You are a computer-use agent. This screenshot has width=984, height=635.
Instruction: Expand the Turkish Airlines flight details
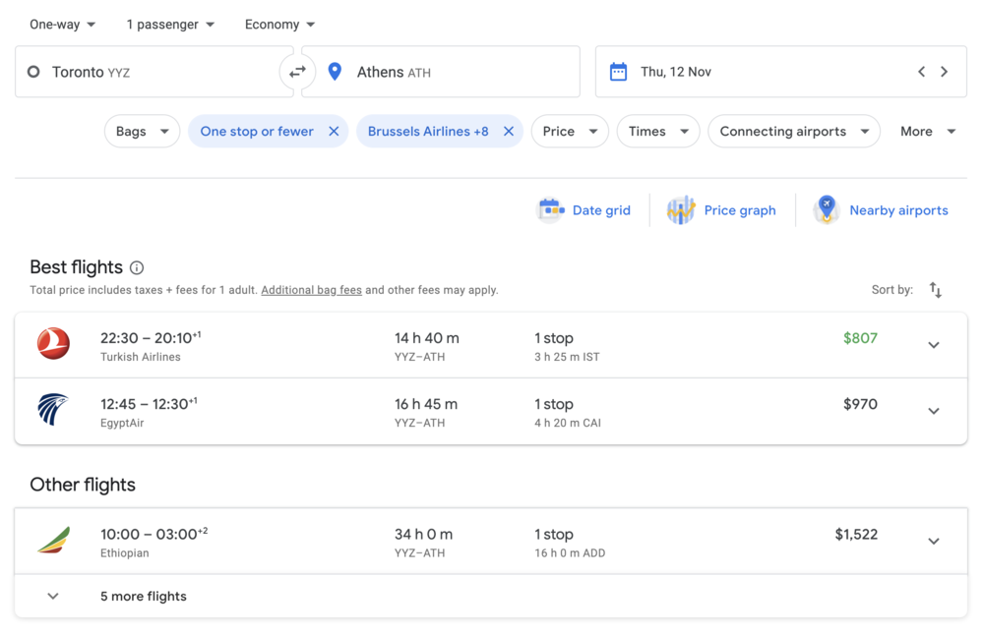pyautogui.click(x=934, y=345)
